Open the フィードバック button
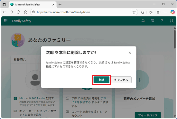 pos(148,115)
